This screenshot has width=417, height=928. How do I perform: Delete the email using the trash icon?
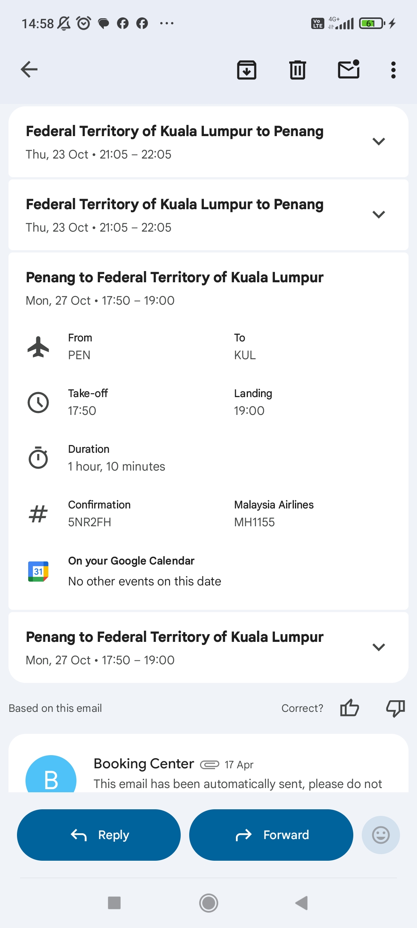point(297,70)
